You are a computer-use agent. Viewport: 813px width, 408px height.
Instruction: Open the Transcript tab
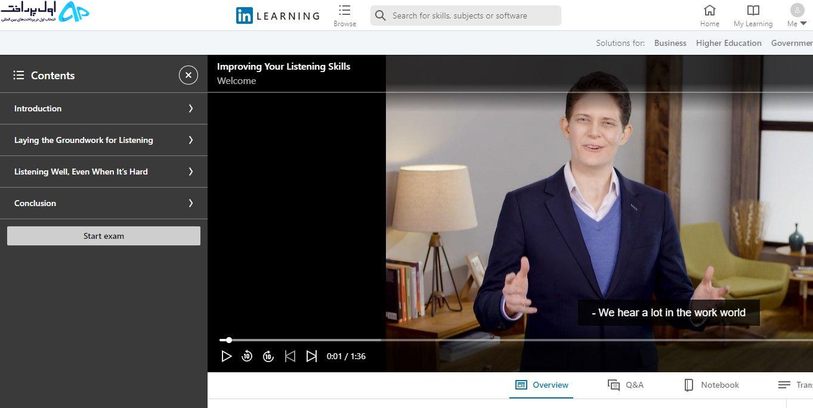click(795, 385)
